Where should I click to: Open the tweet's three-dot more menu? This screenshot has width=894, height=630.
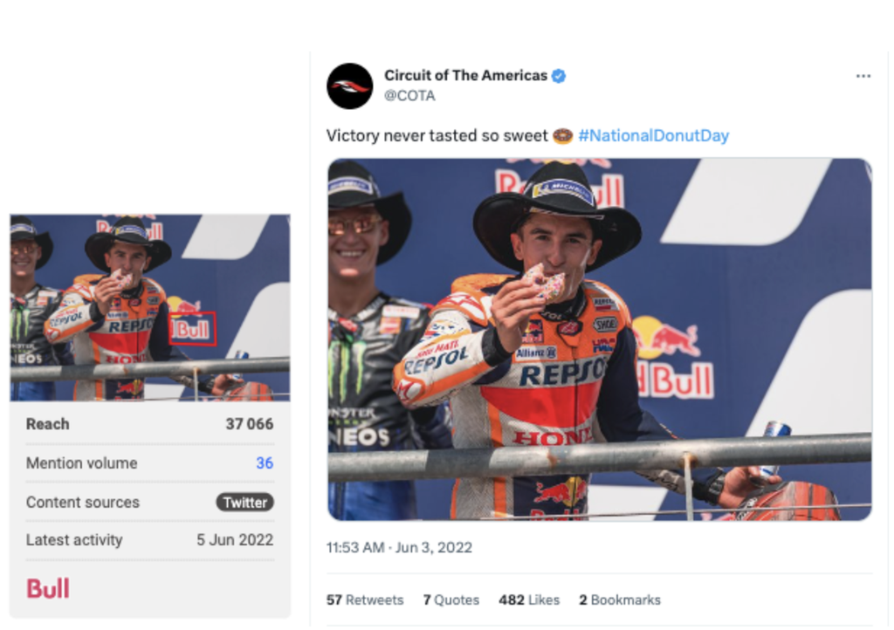863,76
